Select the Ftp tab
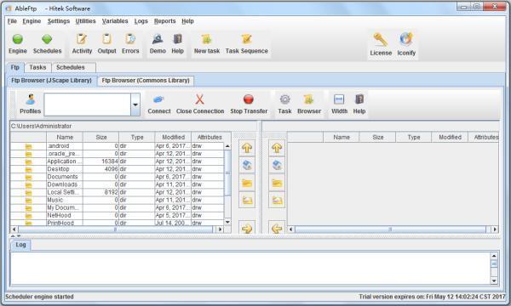511x306 pixels. (15, 67)
